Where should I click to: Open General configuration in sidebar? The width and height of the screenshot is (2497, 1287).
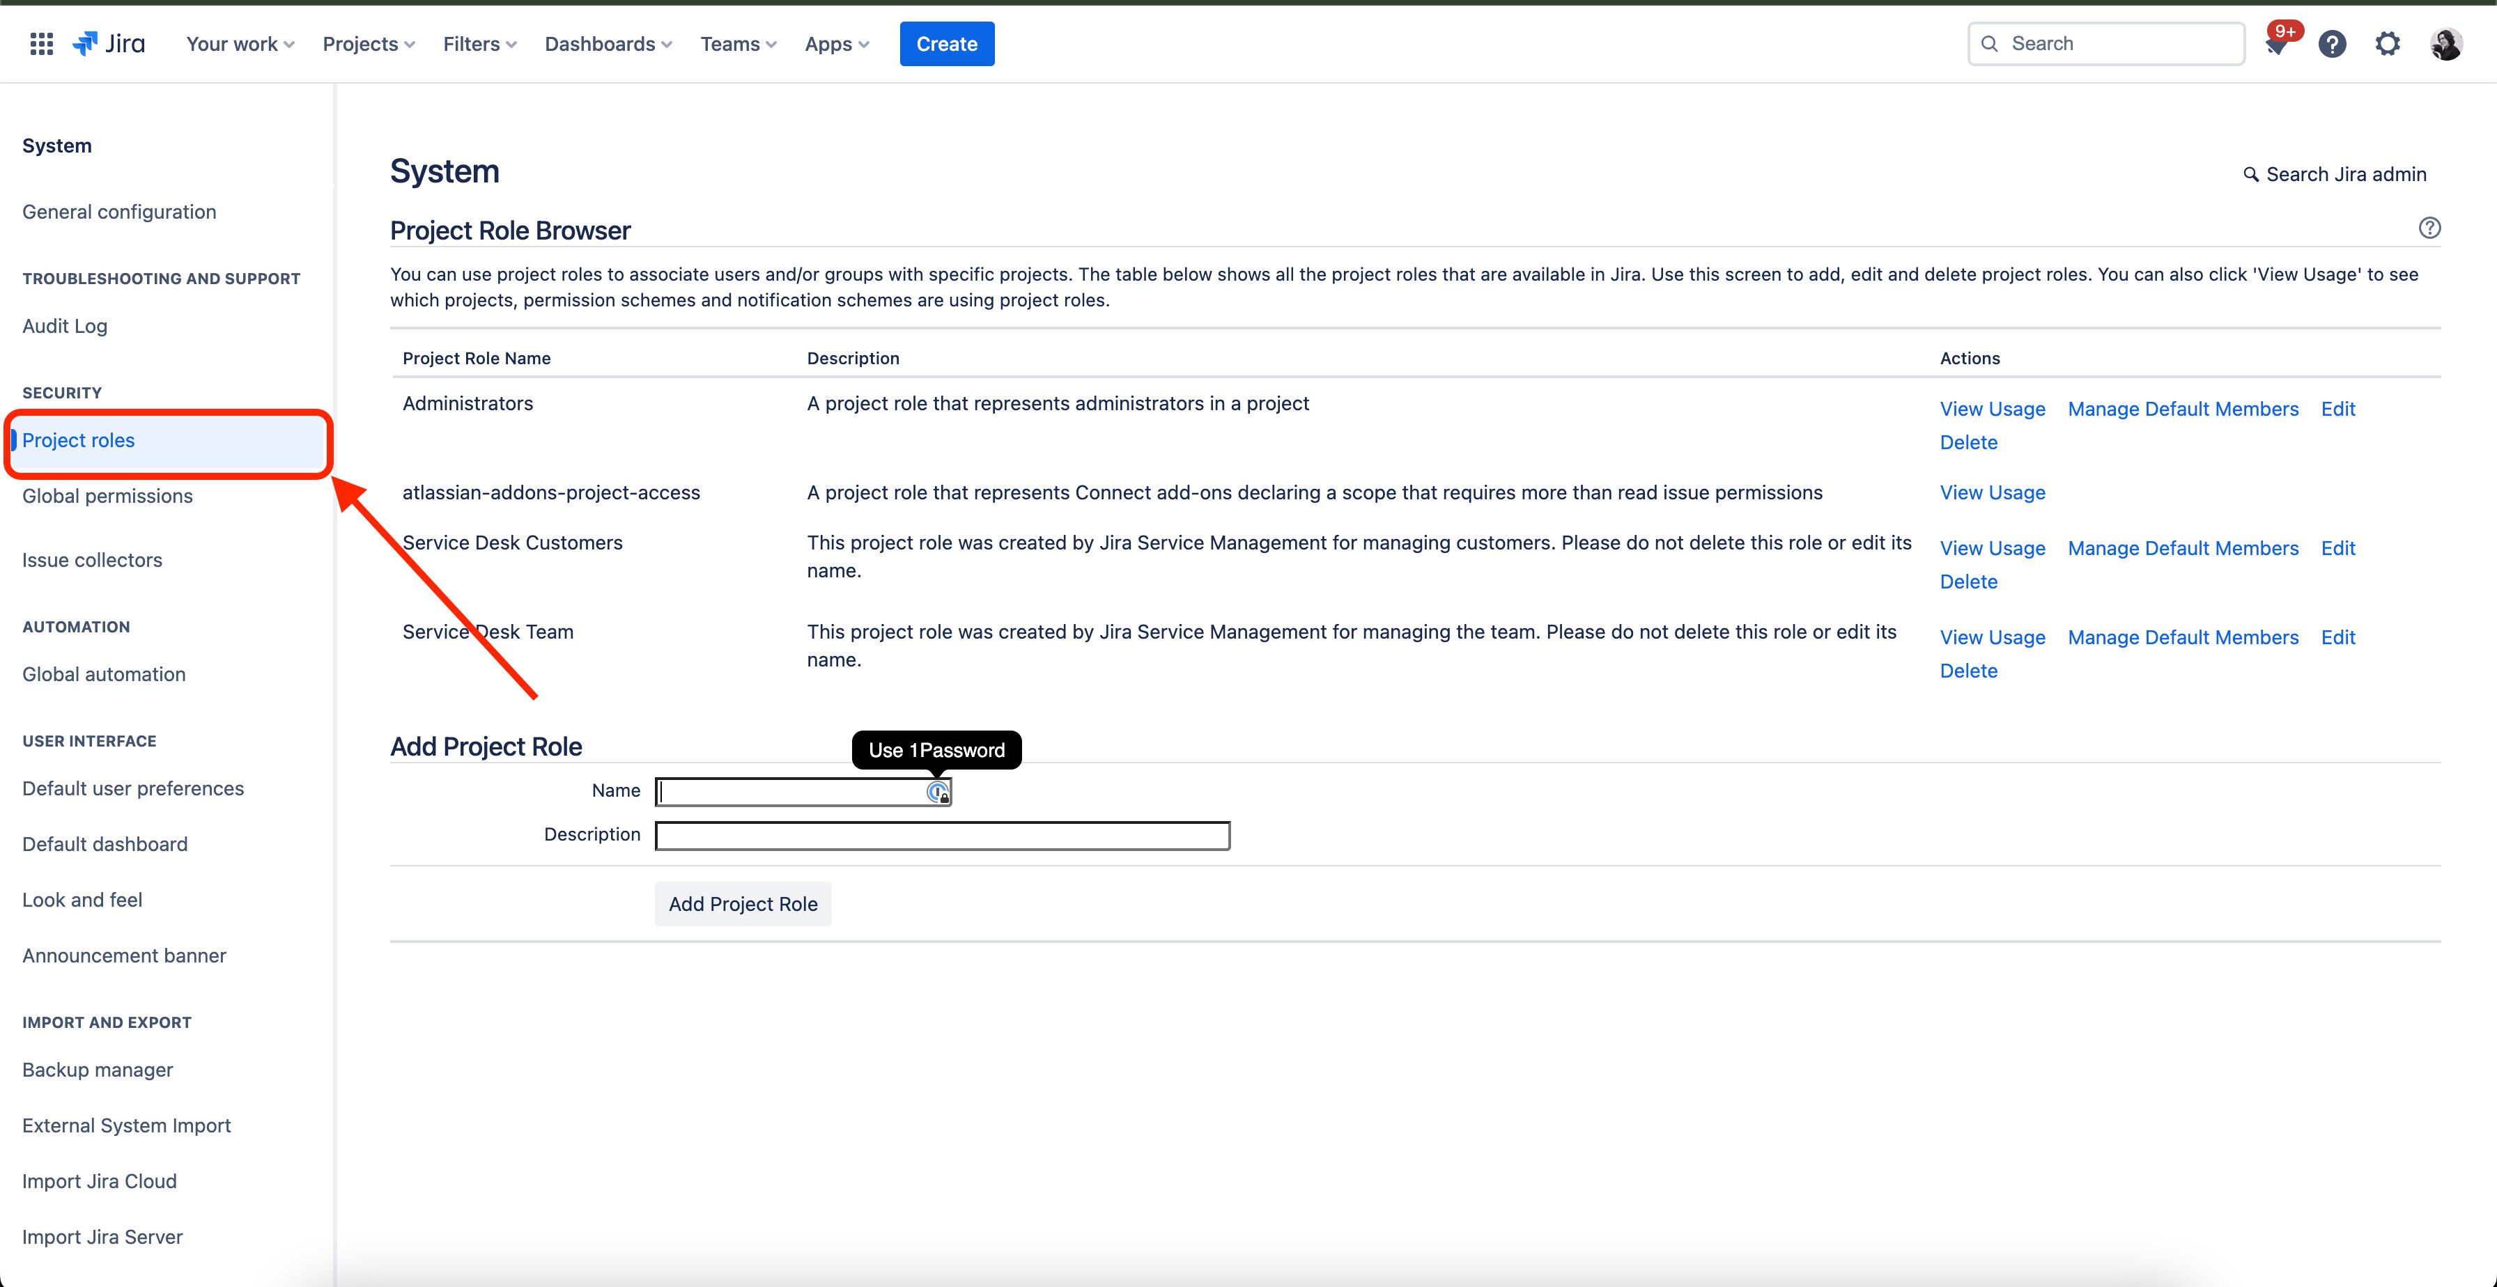(x=119, y=211)
